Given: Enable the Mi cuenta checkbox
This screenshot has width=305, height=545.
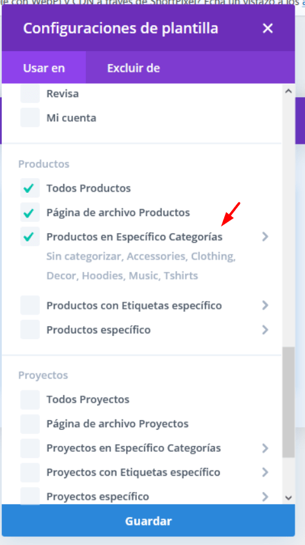Looking at the screenshot, I should coord(30,118).
